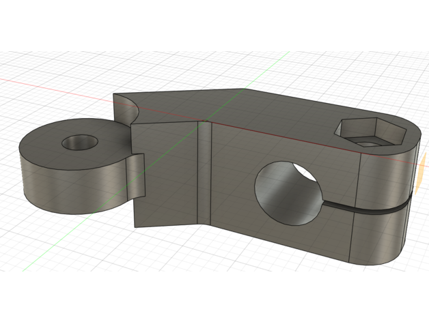
Task: Click the curved tab joining lug and block
Action: (x=137, y=179)
